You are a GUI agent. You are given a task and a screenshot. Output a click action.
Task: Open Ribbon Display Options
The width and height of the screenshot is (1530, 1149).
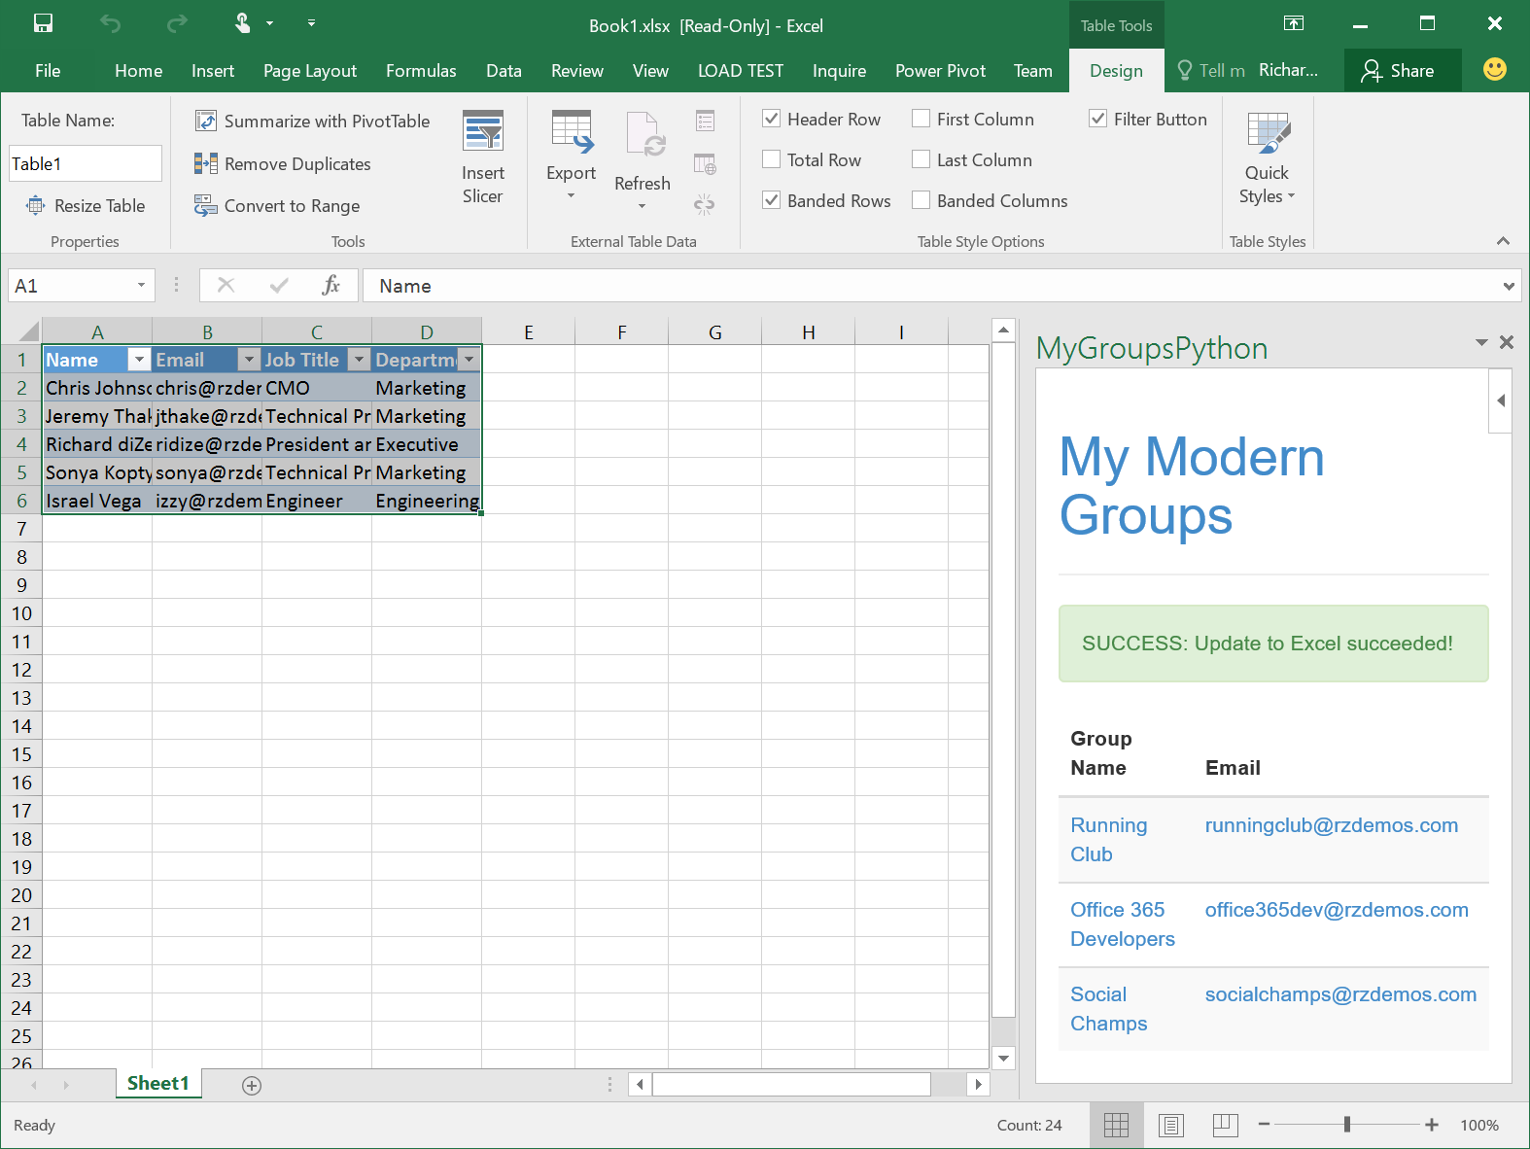tap(1294, 23)
